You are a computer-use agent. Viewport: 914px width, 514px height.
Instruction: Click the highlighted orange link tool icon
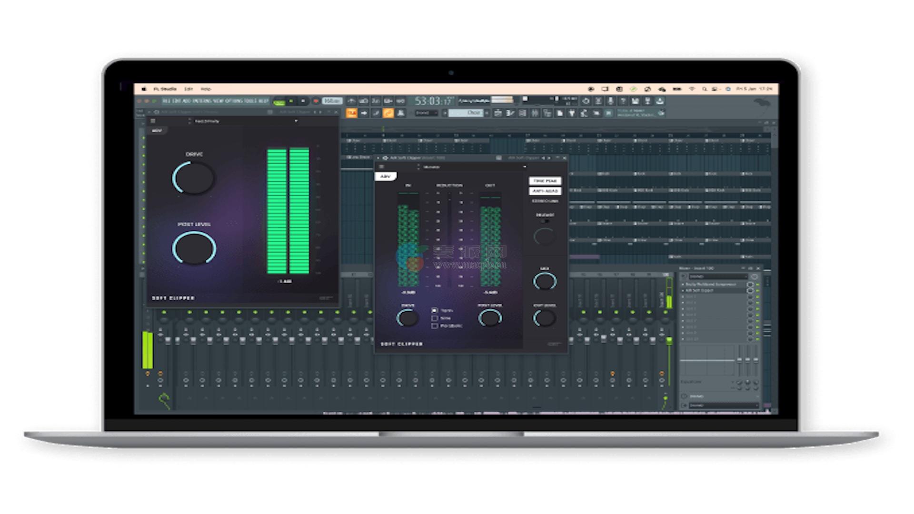point(388,113)
